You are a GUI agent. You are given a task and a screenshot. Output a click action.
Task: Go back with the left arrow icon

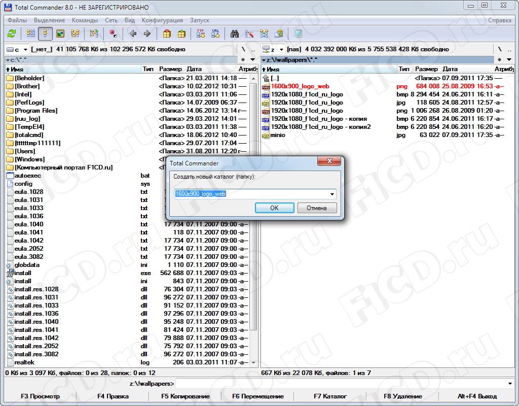[x=133, y=33]
